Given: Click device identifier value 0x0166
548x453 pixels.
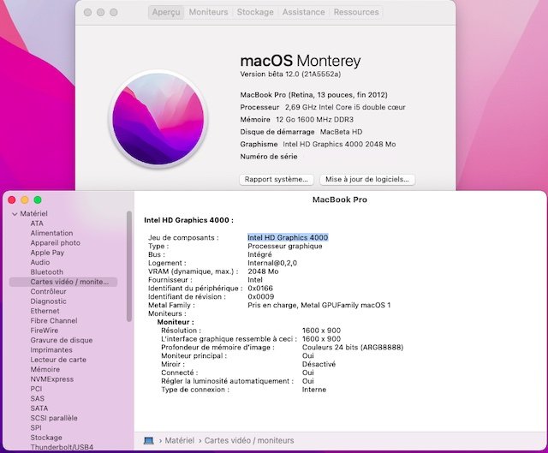Looking at the screenshot, I should (260, 289).
